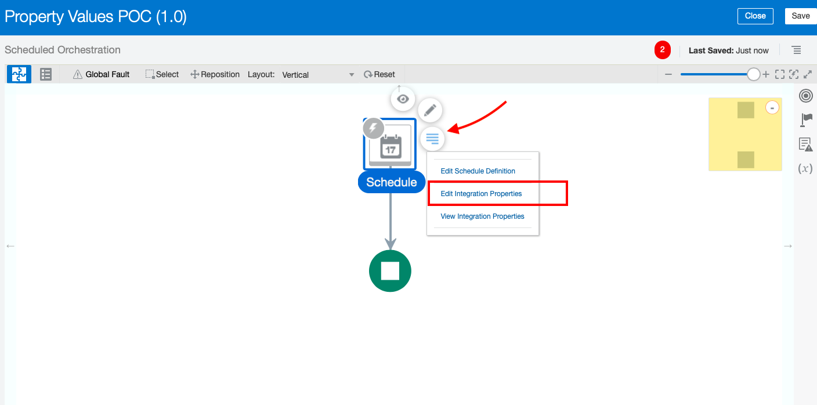
Task: Select Edit Integration Properties
Action: 482,193
